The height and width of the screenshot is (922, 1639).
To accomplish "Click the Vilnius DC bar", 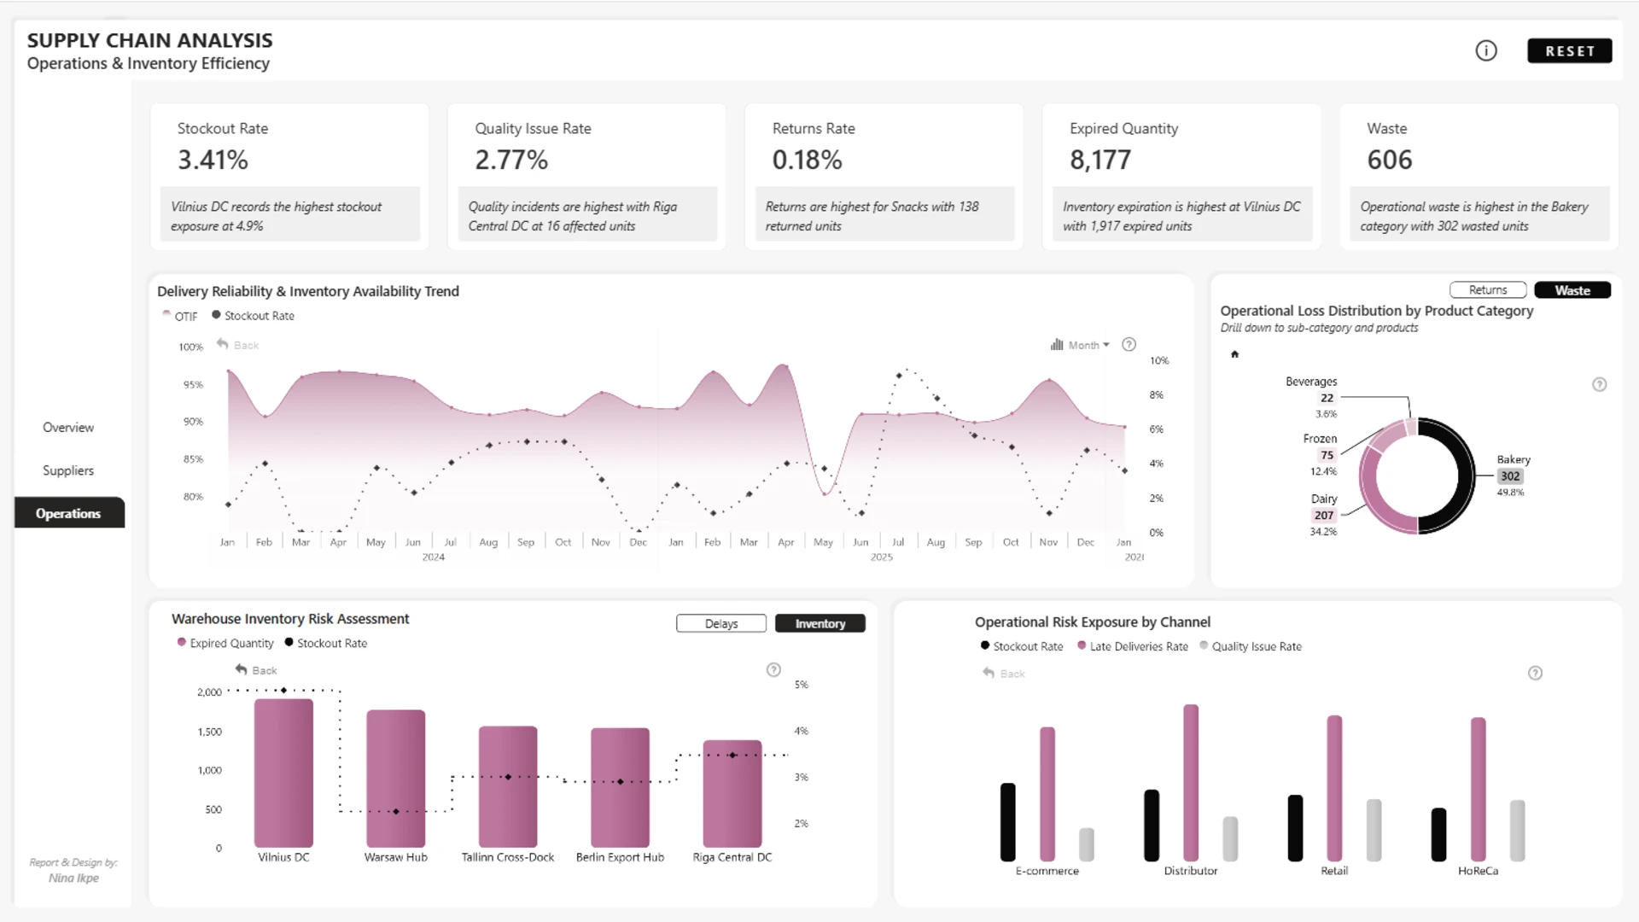I will tap(283, 773).
